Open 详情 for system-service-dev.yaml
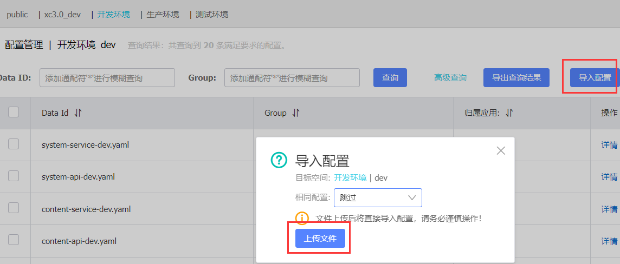 (609, 145)
